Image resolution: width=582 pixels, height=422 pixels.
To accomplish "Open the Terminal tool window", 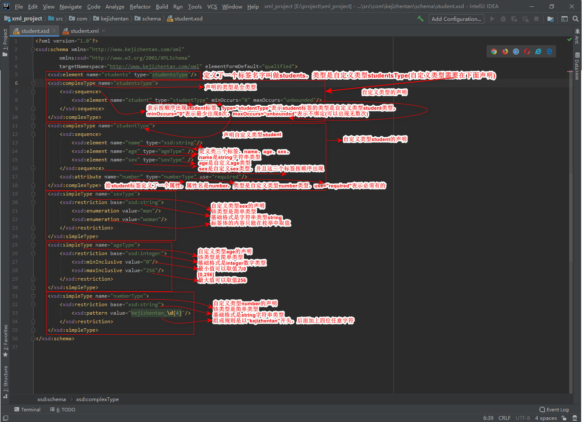I will 27,410.
